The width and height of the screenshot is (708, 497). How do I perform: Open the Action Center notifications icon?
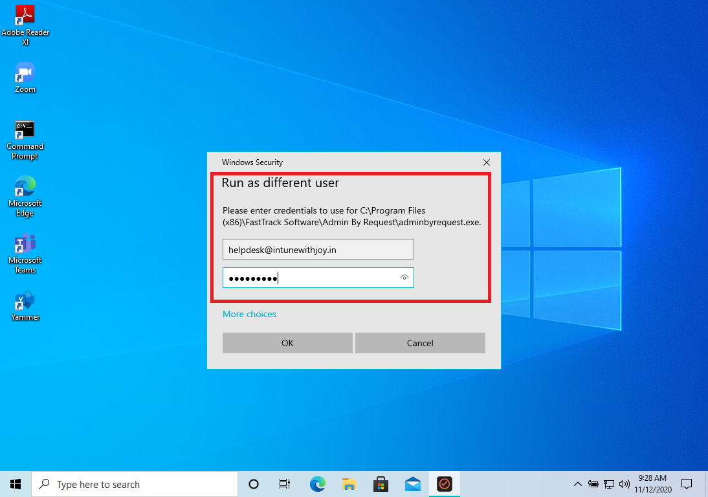point(687,484)
